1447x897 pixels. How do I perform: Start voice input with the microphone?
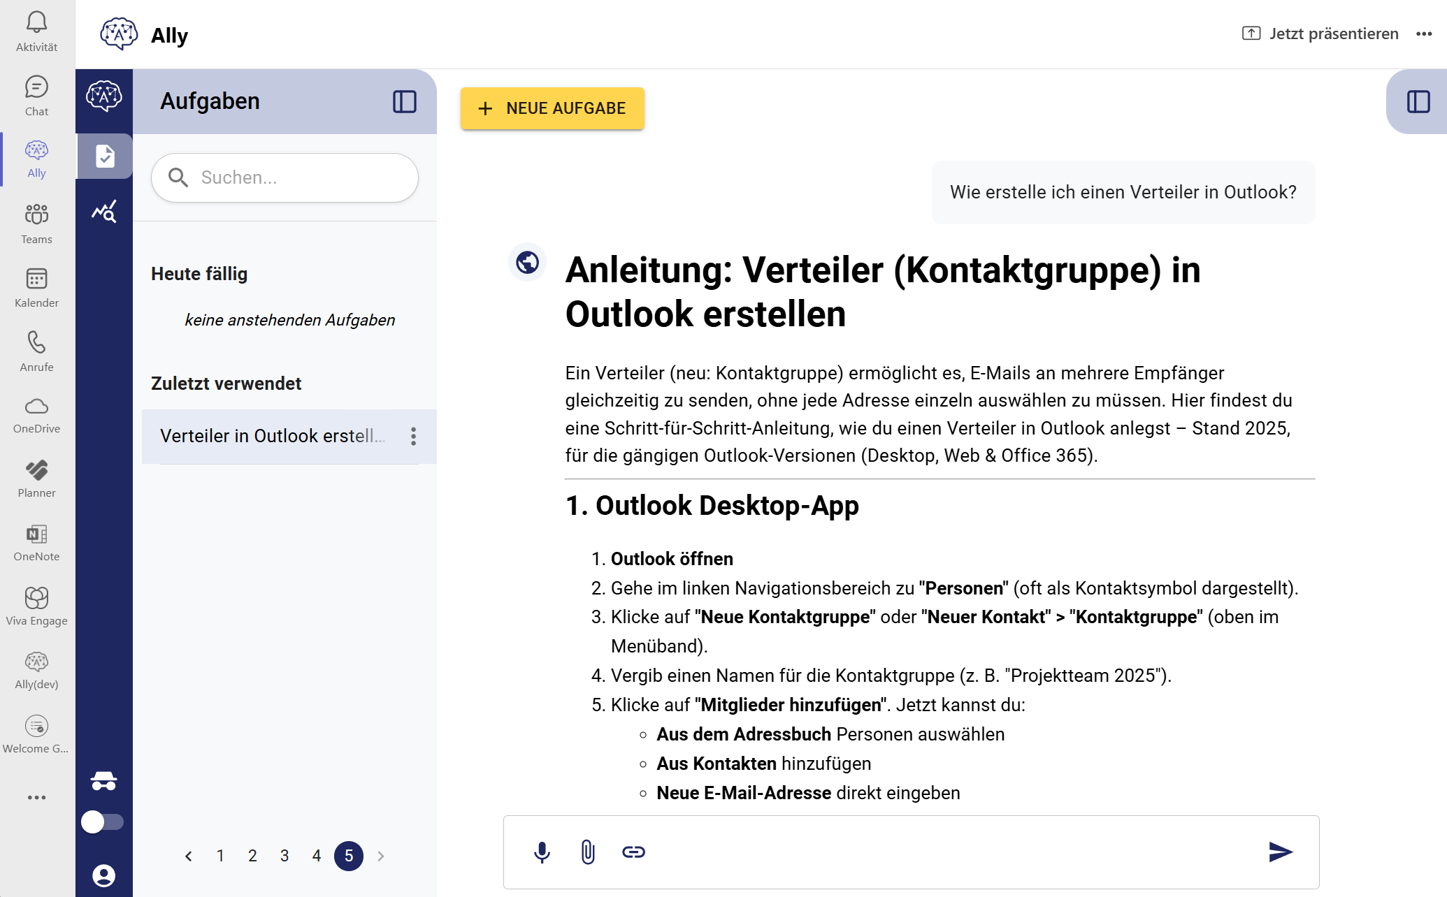point(542,852)
